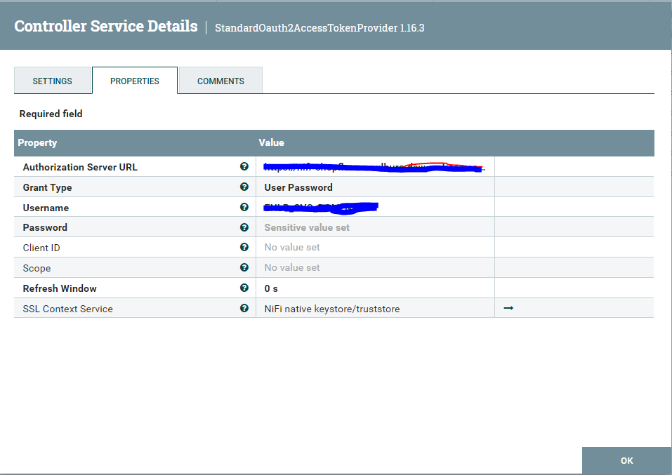Click the OK button

click(x=626, y=460)
